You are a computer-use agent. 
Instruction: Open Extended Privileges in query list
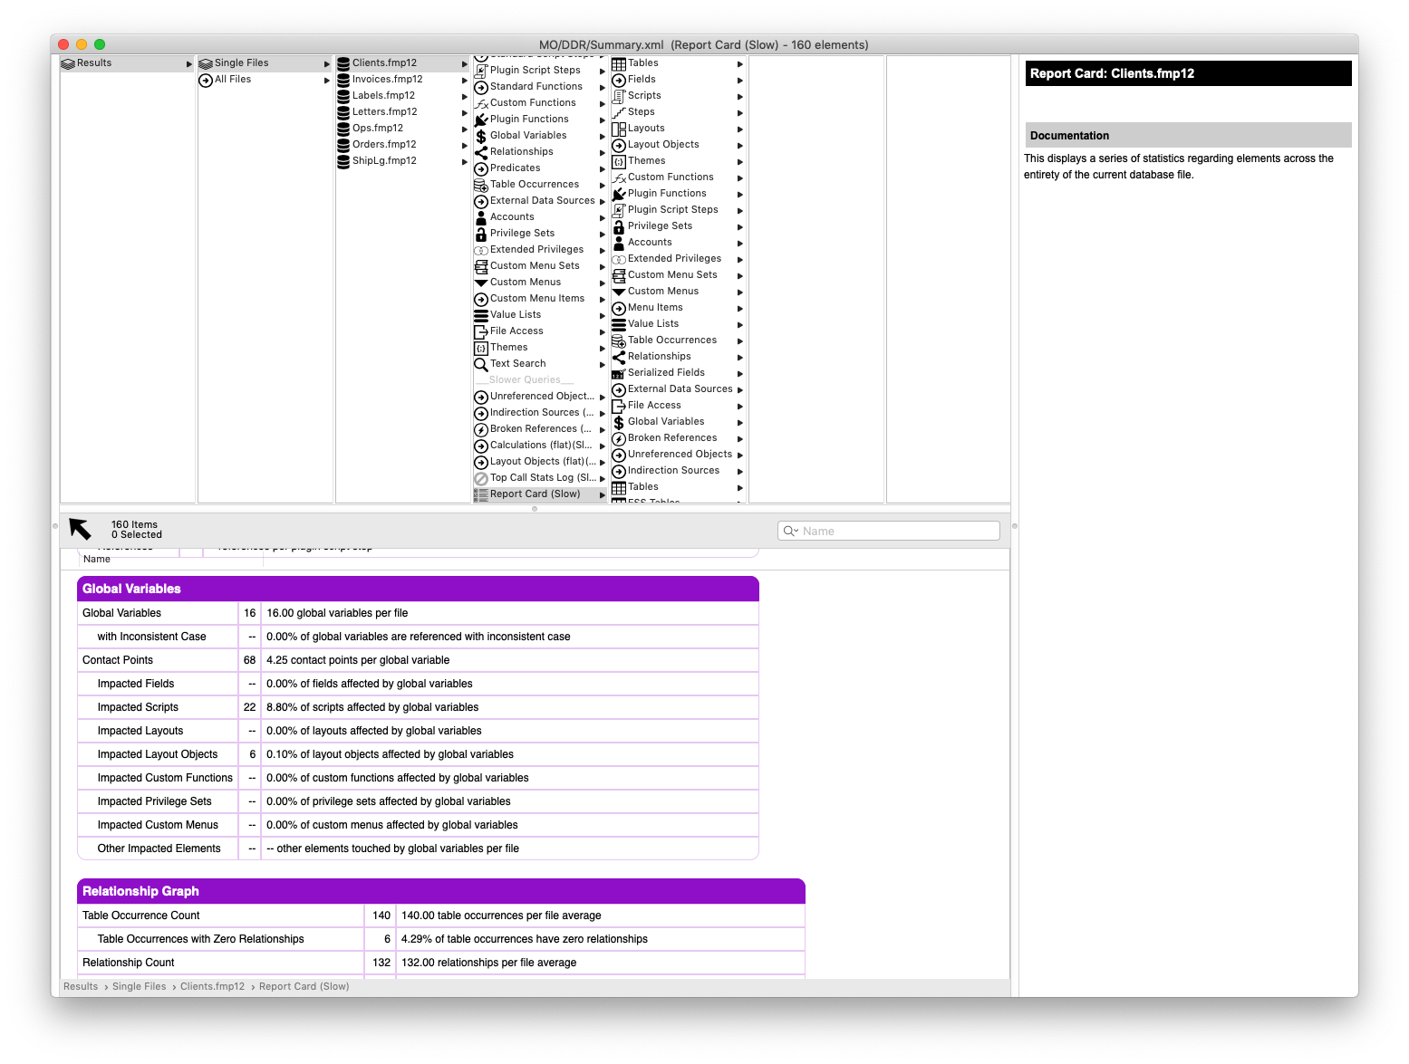(536, 249)
